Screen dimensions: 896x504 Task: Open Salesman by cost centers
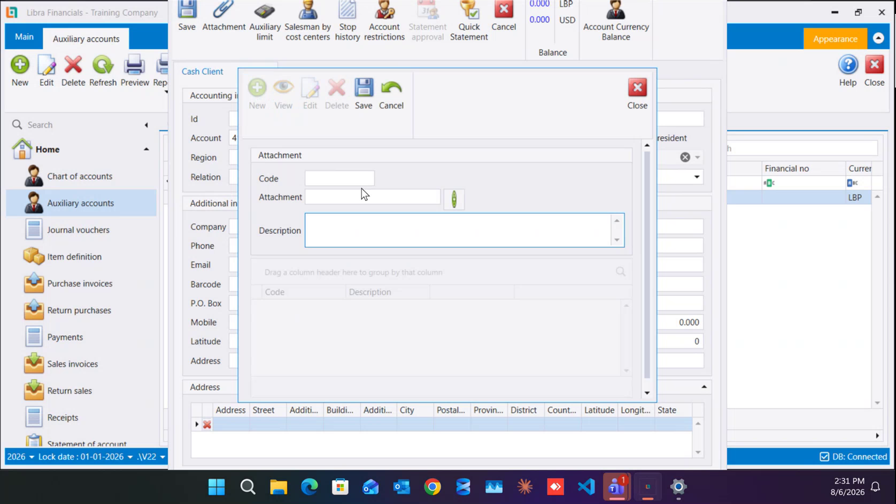pyautogui.click(x=307, y=21)
